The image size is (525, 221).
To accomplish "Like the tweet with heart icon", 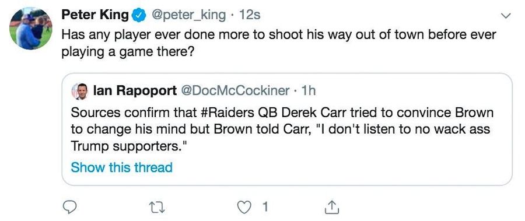I will coord(244,208).
